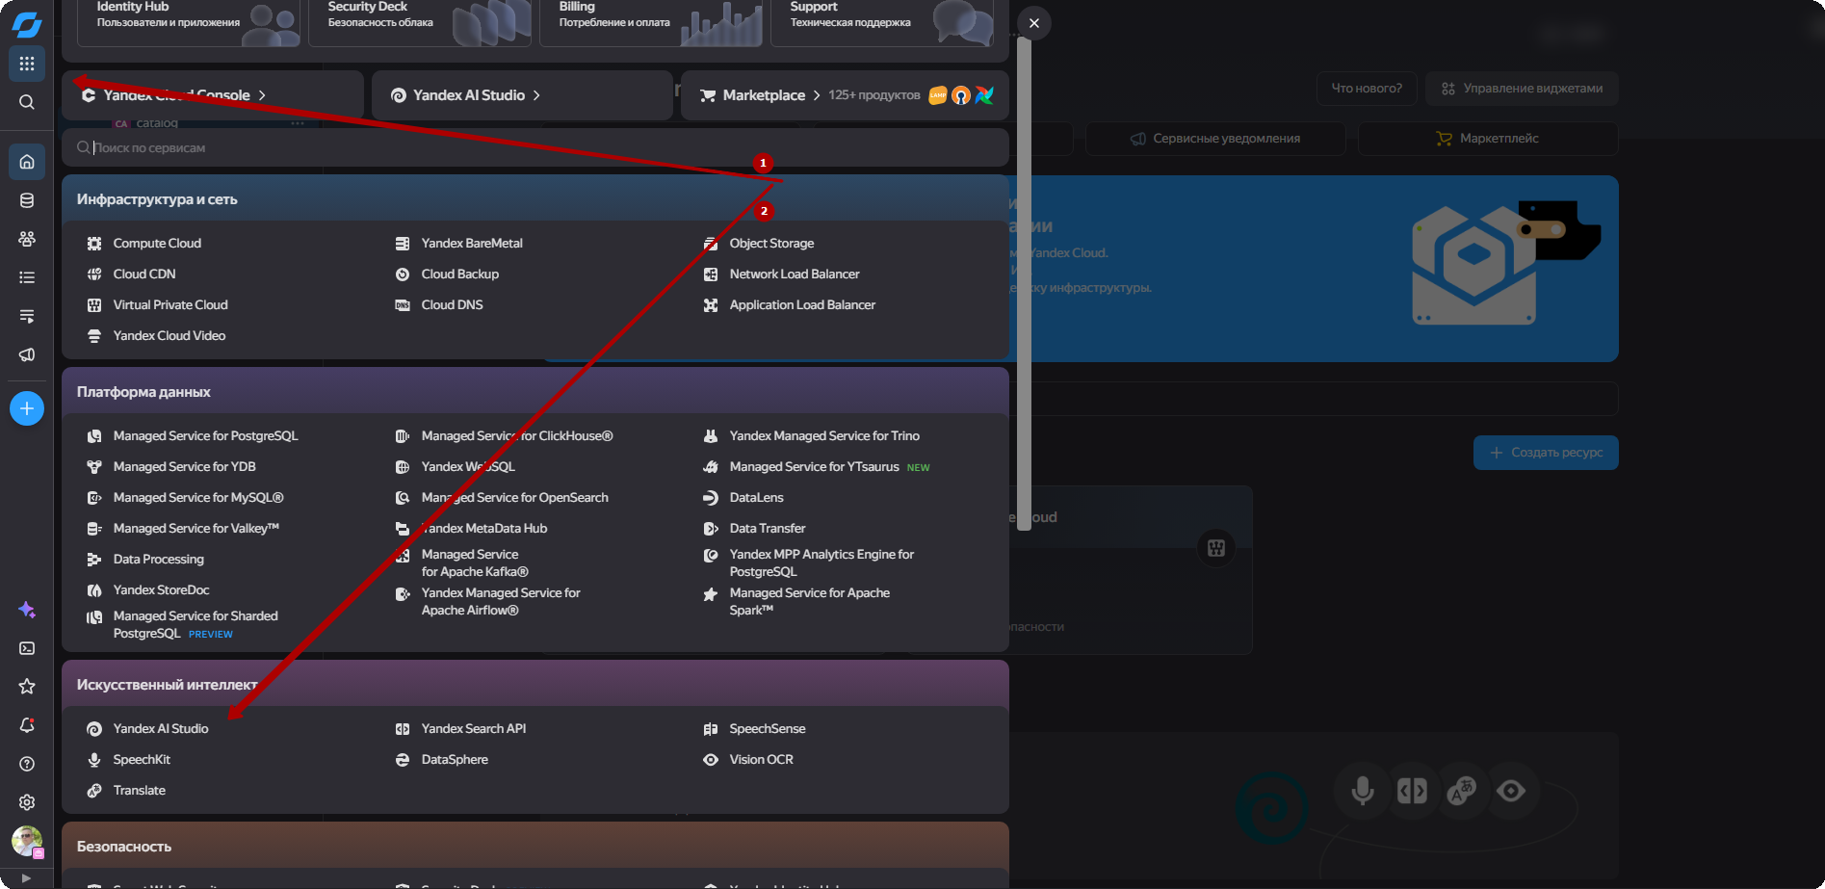
Task: Click the DataSphere service icon
Action: (x=403, y=760)
